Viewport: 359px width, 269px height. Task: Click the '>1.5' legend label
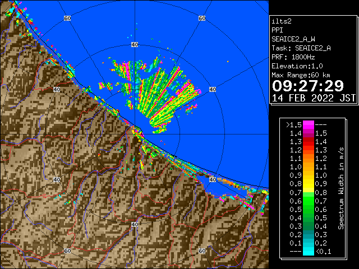(x=294, y=125)
